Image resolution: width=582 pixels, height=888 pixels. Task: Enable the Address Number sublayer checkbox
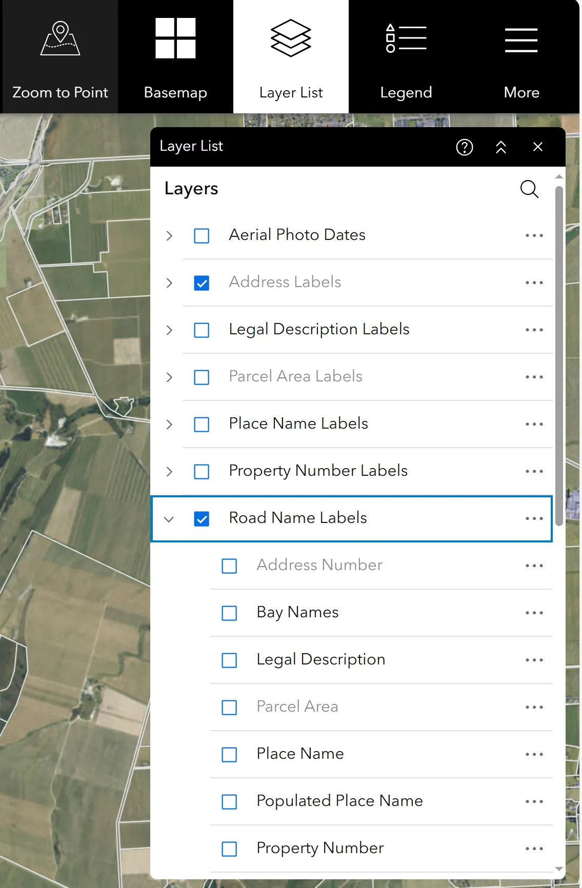tap(229, 566)
